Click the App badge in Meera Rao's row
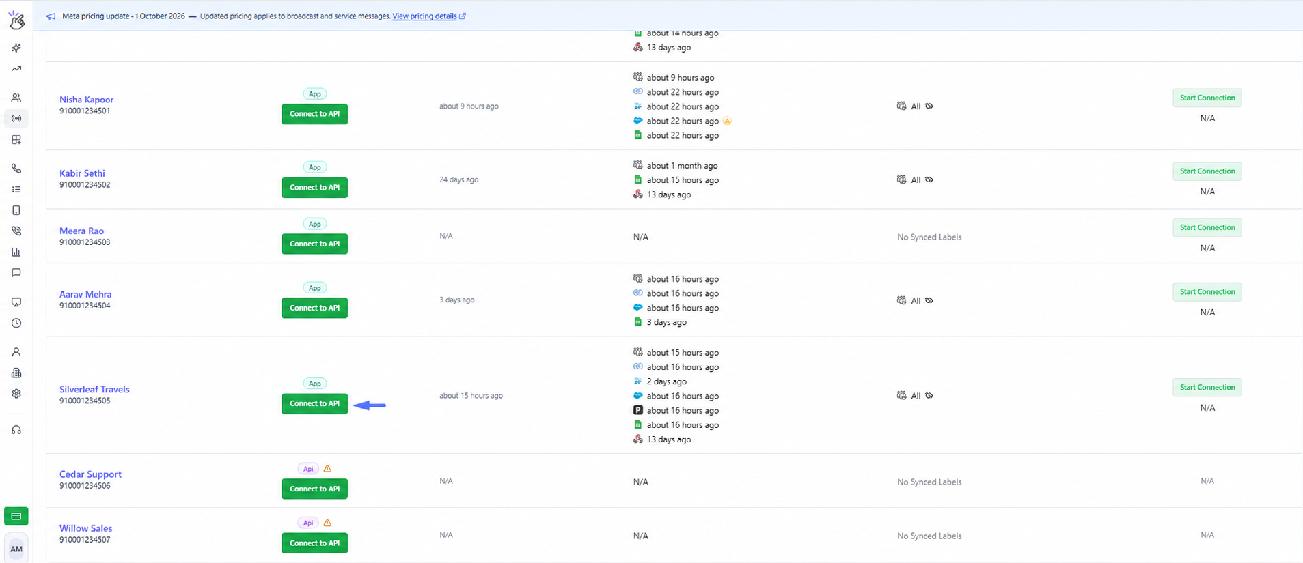Image resolution: width=1303 pixels, height=563 pixels. [x=314, y=224]
